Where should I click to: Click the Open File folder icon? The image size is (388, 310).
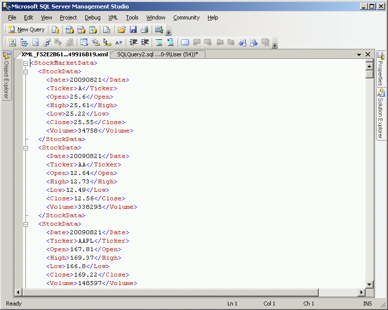pyautogui.click(x=122, y=29)
